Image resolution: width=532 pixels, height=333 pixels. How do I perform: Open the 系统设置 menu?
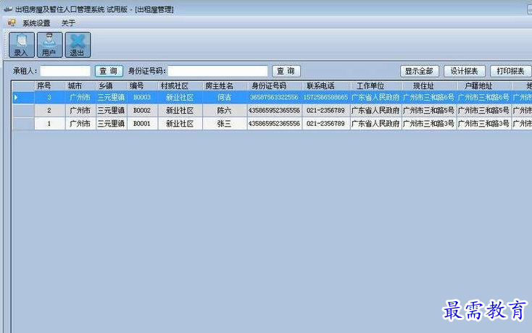[x=36, y=23]
